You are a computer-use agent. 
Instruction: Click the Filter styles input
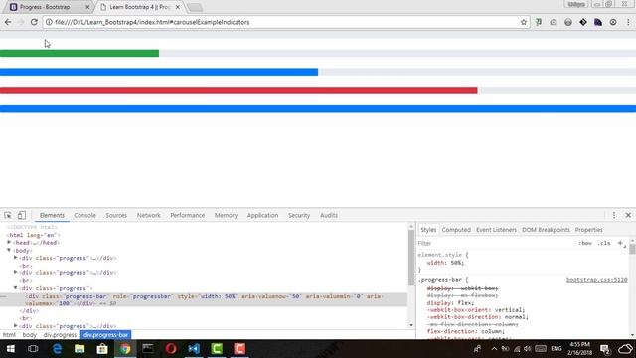[x=495, y=243]
